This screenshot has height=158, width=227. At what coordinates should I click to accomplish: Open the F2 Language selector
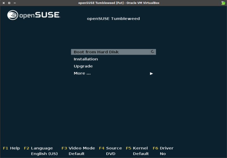[x=38, y=148]
